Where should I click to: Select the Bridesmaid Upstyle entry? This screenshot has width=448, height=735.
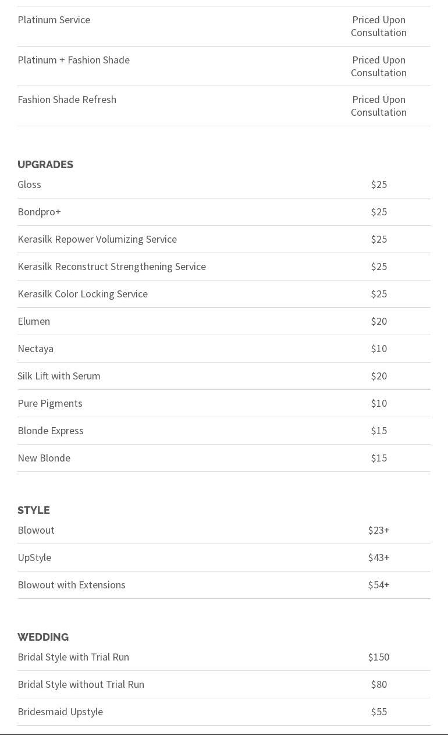point(60,712)
